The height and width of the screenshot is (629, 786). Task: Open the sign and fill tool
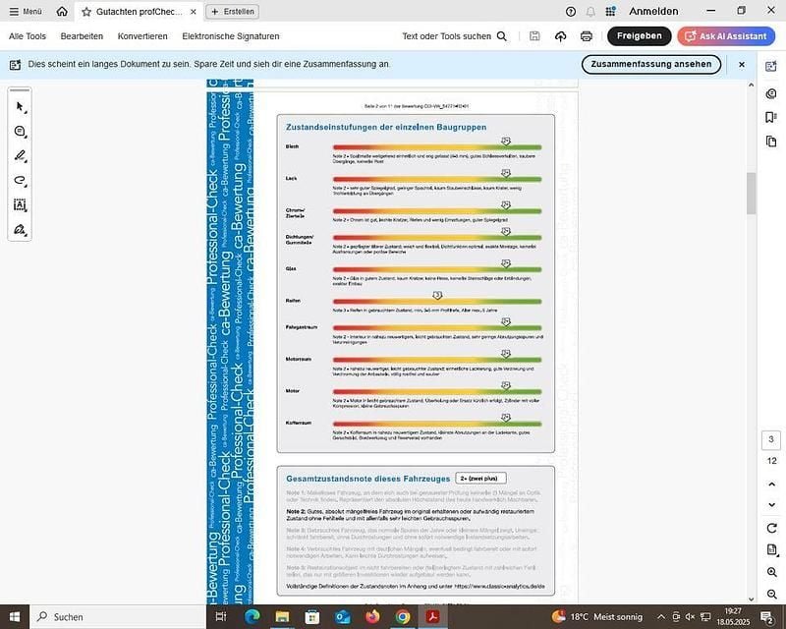pos(20,230)
